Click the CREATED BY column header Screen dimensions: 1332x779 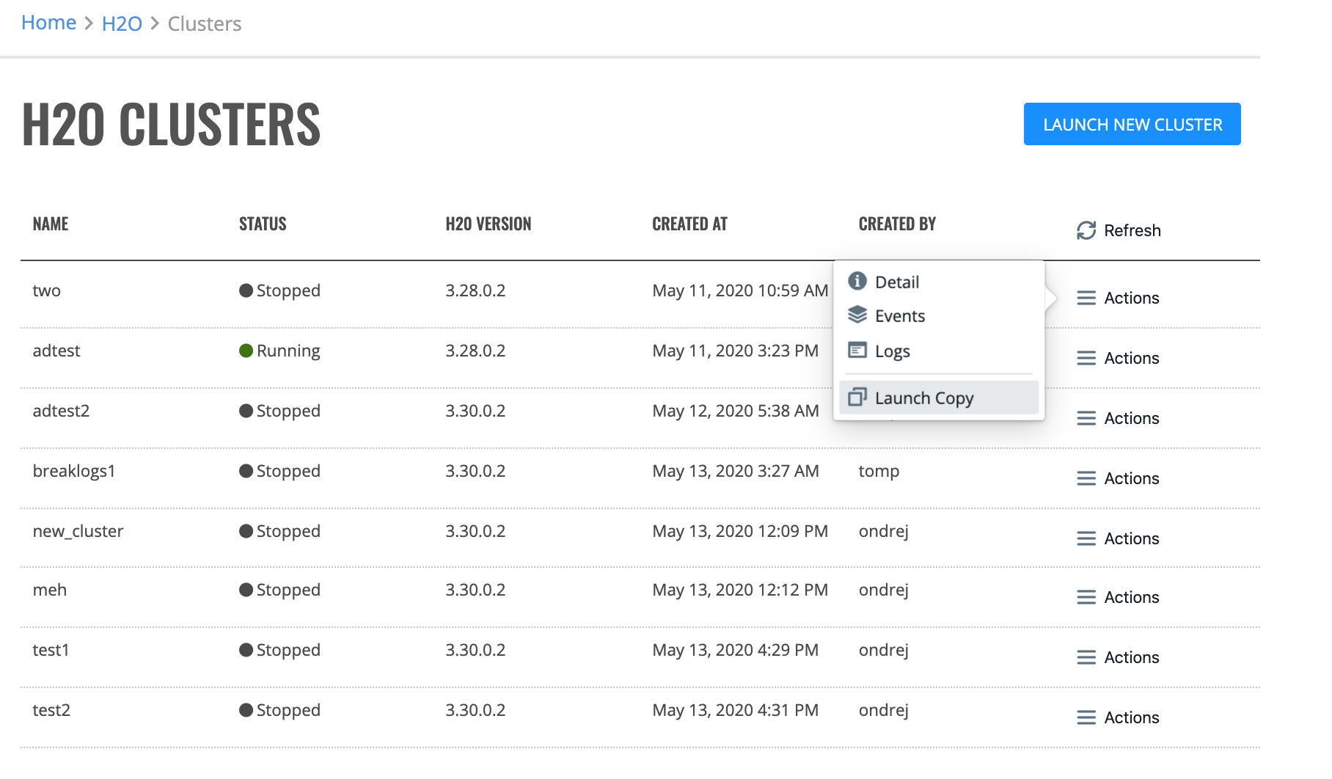(897, 224)
